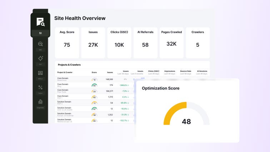Sort by Project & Crawler column header
The height and width of the screenshot is (152, 270).
tap(65, 72)
